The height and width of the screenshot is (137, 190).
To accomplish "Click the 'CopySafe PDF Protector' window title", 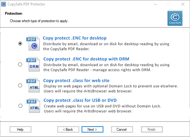I will click(26, 4).
